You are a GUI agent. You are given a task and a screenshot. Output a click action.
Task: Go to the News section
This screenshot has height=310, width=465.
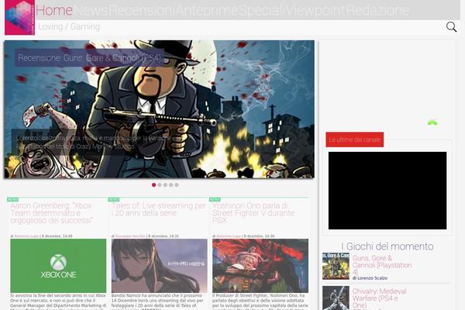91,10
